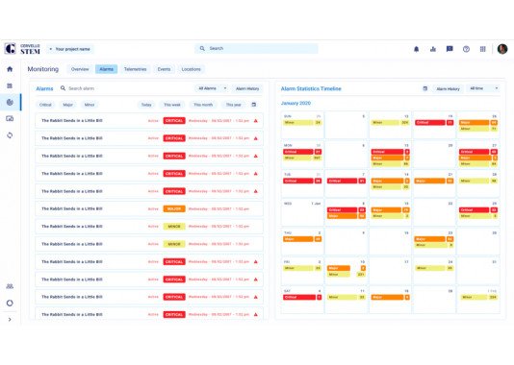514x365 pixels.
Task: Select the Critical bar on Saturday 4
Action: click(x=302, y=298)
